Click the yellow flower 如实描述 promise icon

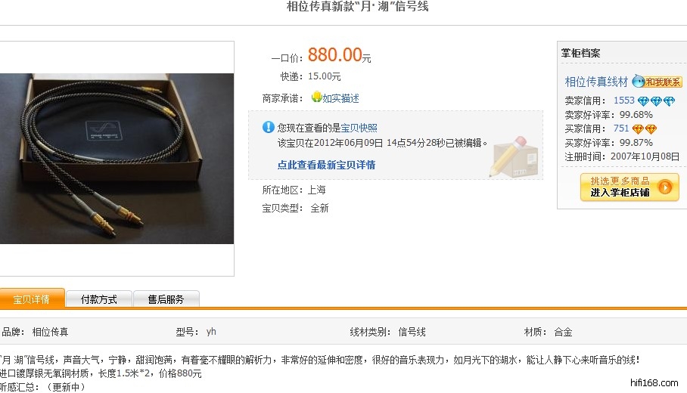click(316, 97)
